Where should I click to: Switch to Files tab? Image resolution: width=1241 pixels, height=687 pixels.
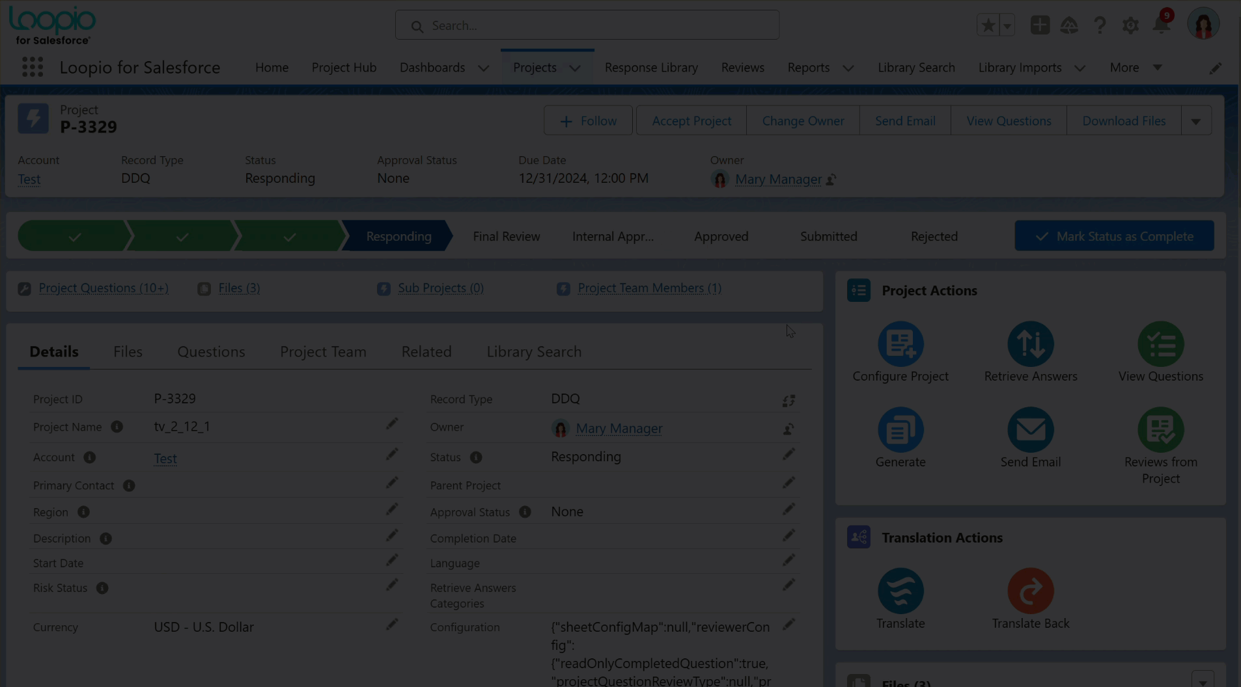[128, 352]
